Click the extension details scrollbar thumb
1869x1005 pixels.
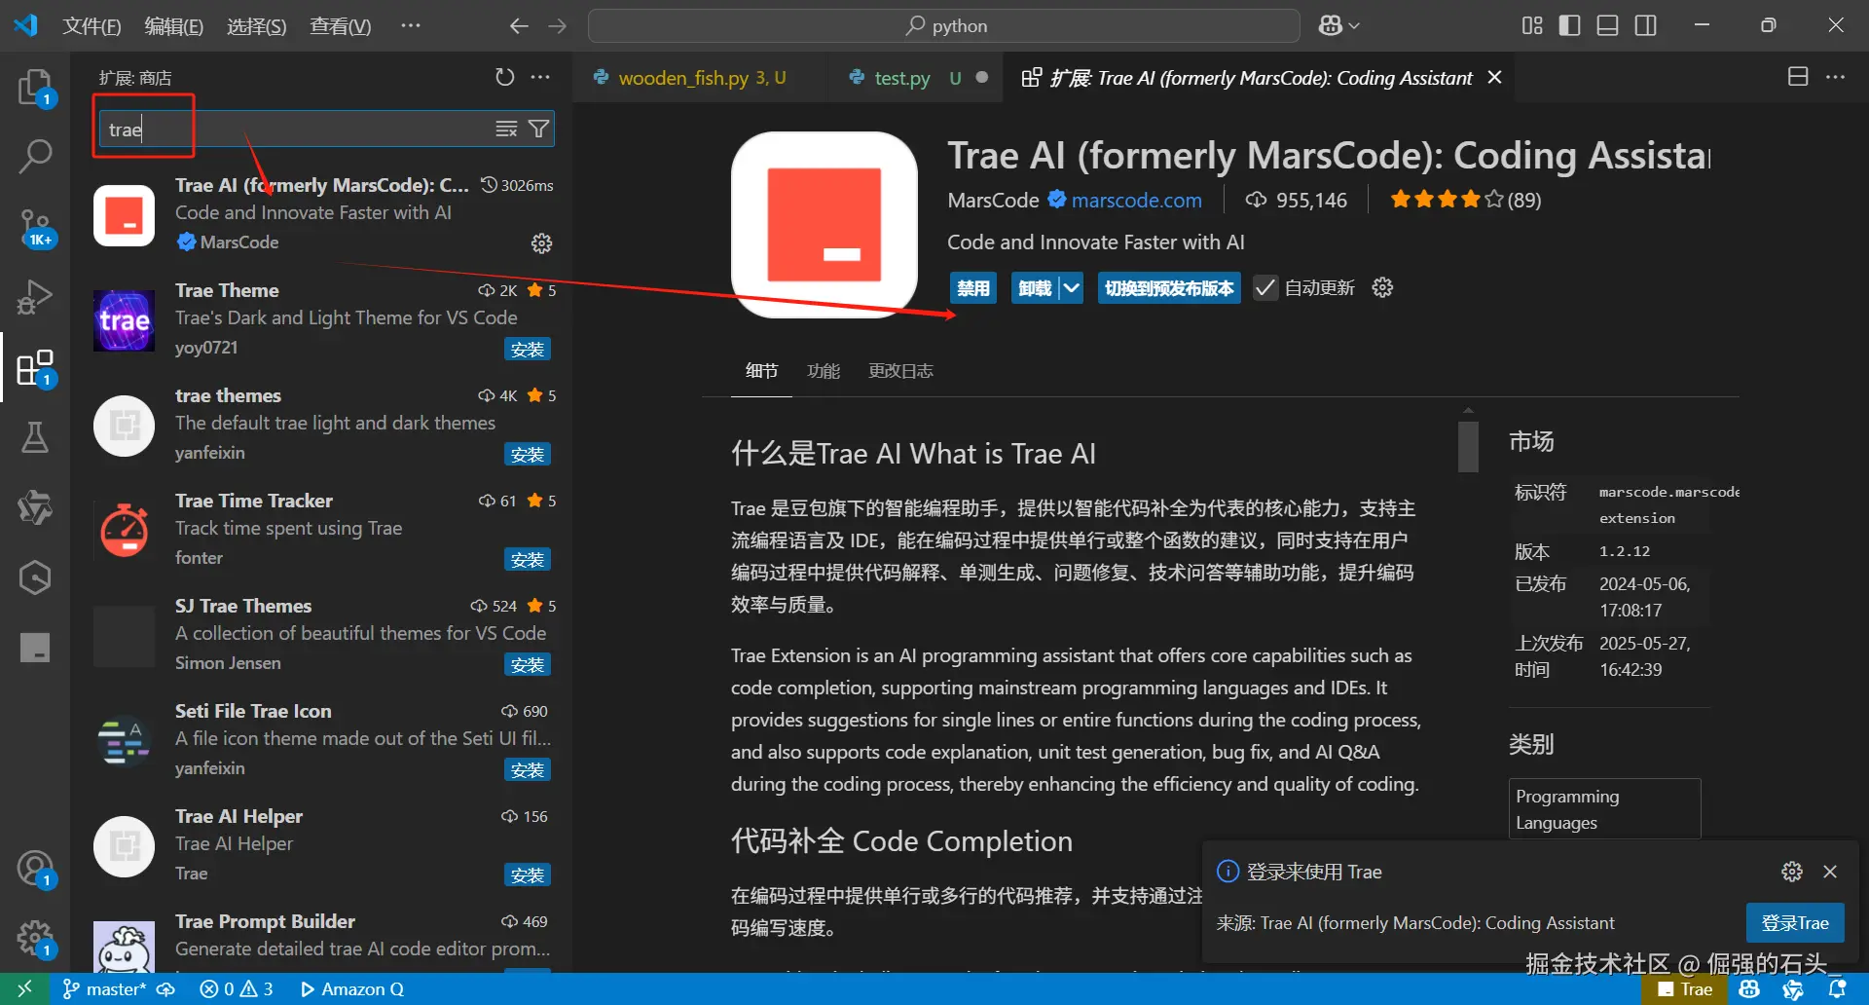coord(1468,446)
